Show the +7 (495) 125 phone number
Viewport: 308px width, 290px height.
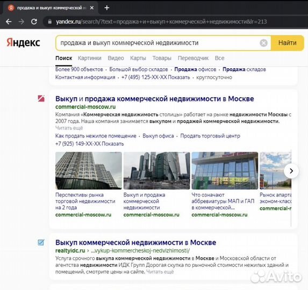[x=155, y=77]
